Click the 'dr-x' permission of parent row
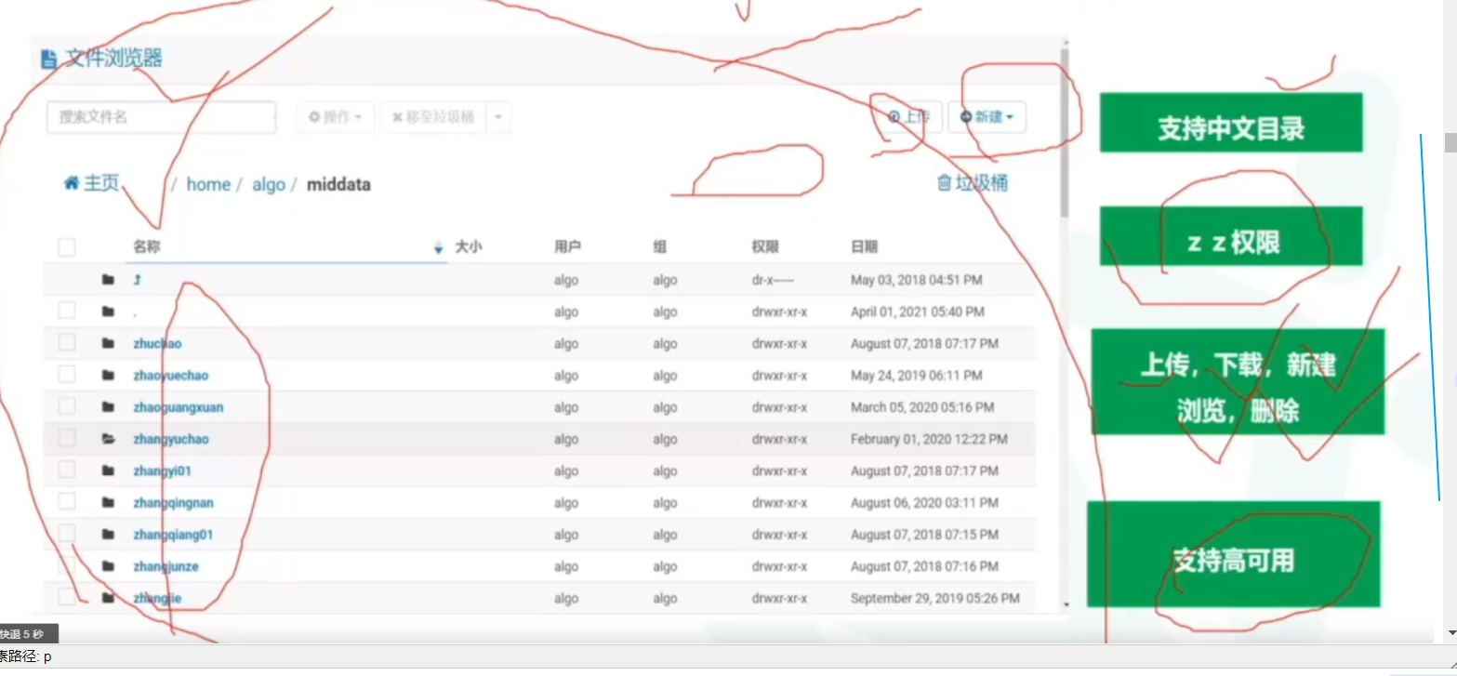Viewport: 1457px width, 676px height. pos(774,280)
